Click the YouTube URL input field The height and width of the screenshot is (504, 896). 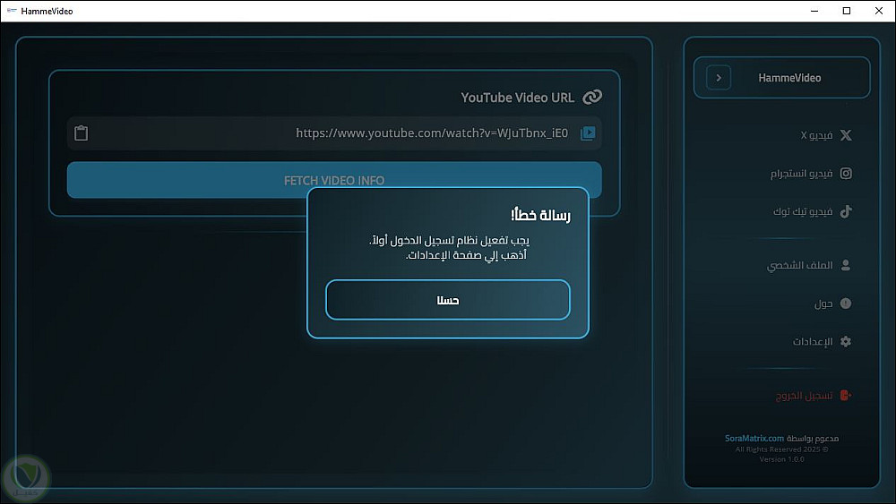334,133
